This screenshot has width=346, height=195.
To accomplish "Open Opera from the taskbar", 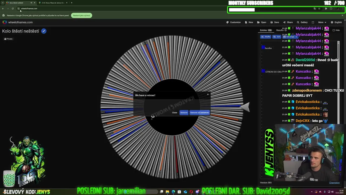I will pyautogui.click(x=191, y=192).
